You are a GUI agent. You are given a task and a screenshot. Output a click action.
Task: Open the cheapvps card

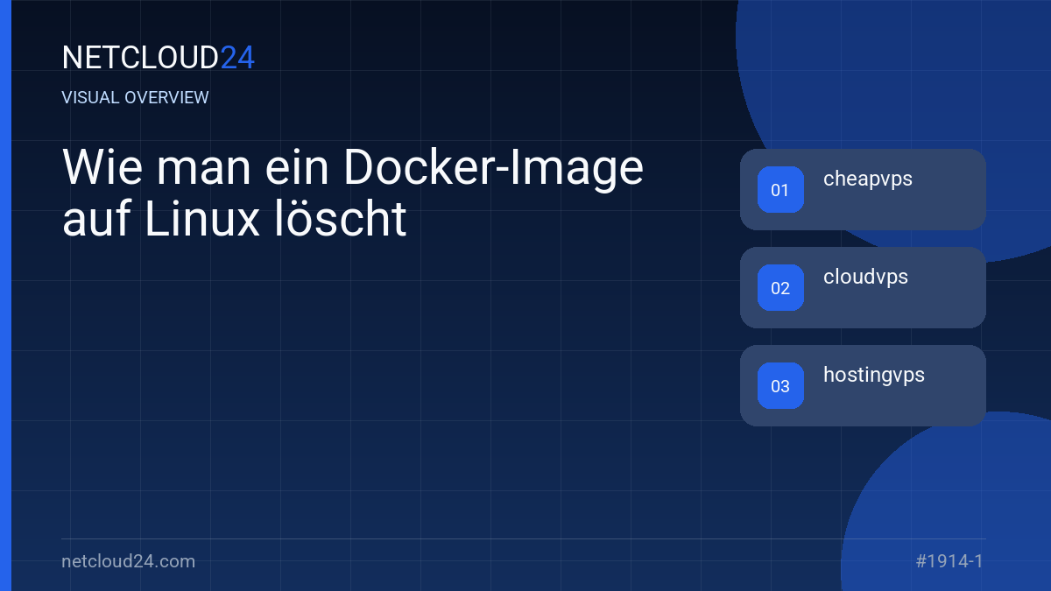pyautogui.click(x=863, y=189)
